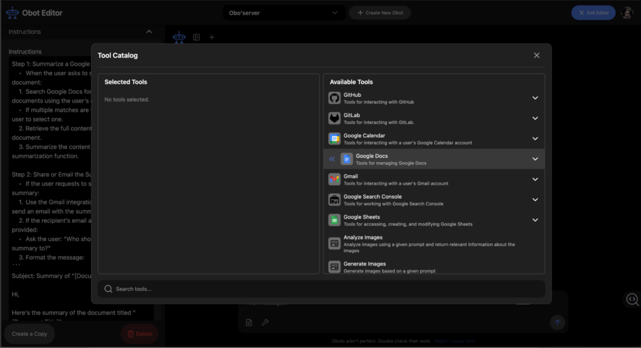Screen dimensions: 641x348
Task: Click the Google Sheets icon
Action: click(334, 220)
